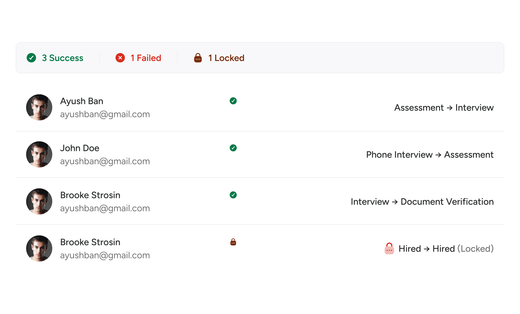
Task: Open John Doe's avatar photo
Action: pyautogui.click(x=39, y=154)
